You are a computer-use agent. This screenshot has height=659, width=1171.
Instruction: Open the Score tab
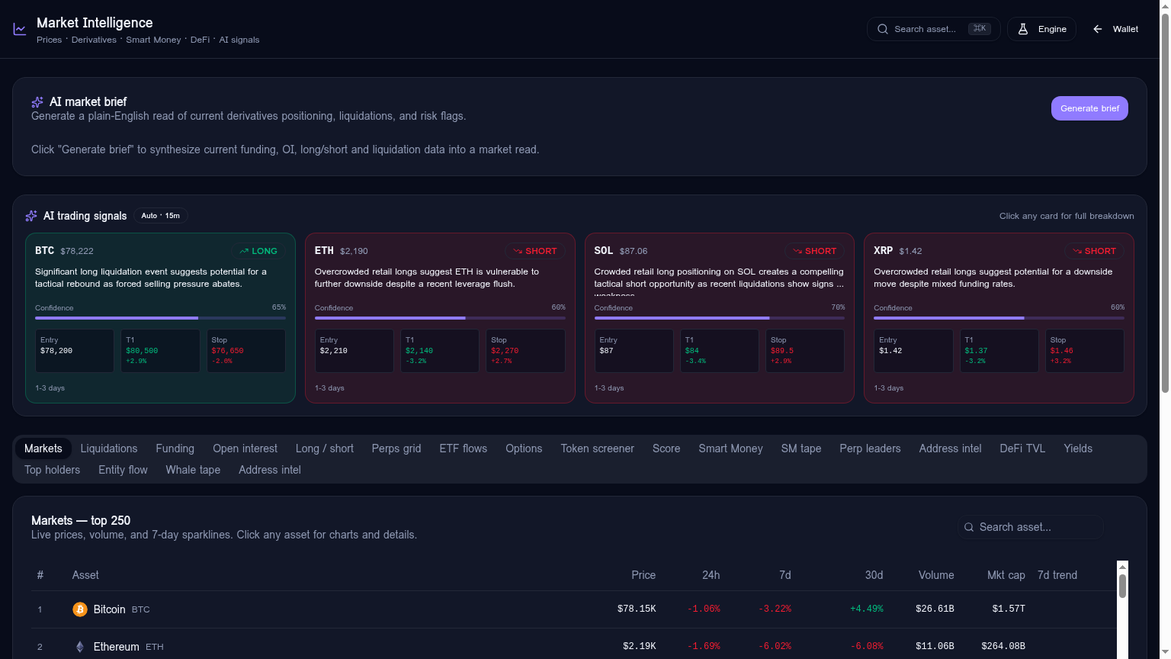coord(666,448)
